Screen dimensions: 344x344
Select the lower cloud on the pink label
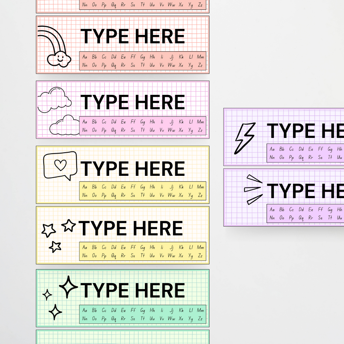coord(65,126)
